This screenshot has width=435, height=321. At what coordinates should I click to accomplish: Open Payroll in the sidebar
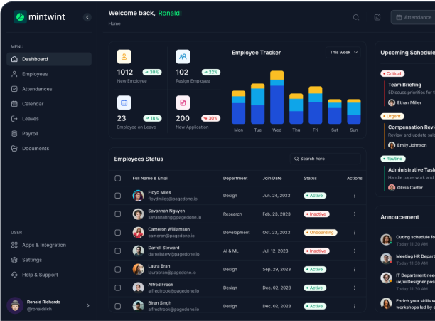[49, 134]
